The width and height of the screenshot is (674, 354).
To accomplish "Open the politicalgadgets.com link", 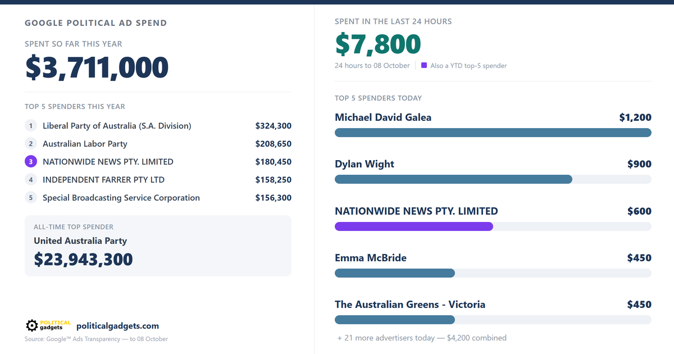I will click(x=117, y=326).
